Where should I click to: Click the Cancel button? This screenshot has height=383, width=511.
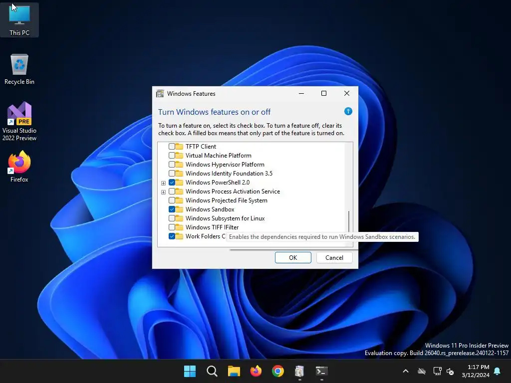[334, 258]
